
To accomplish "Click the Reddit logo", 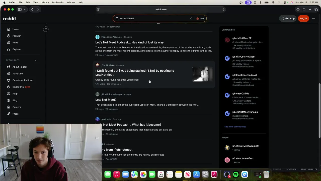I will 10,18.
